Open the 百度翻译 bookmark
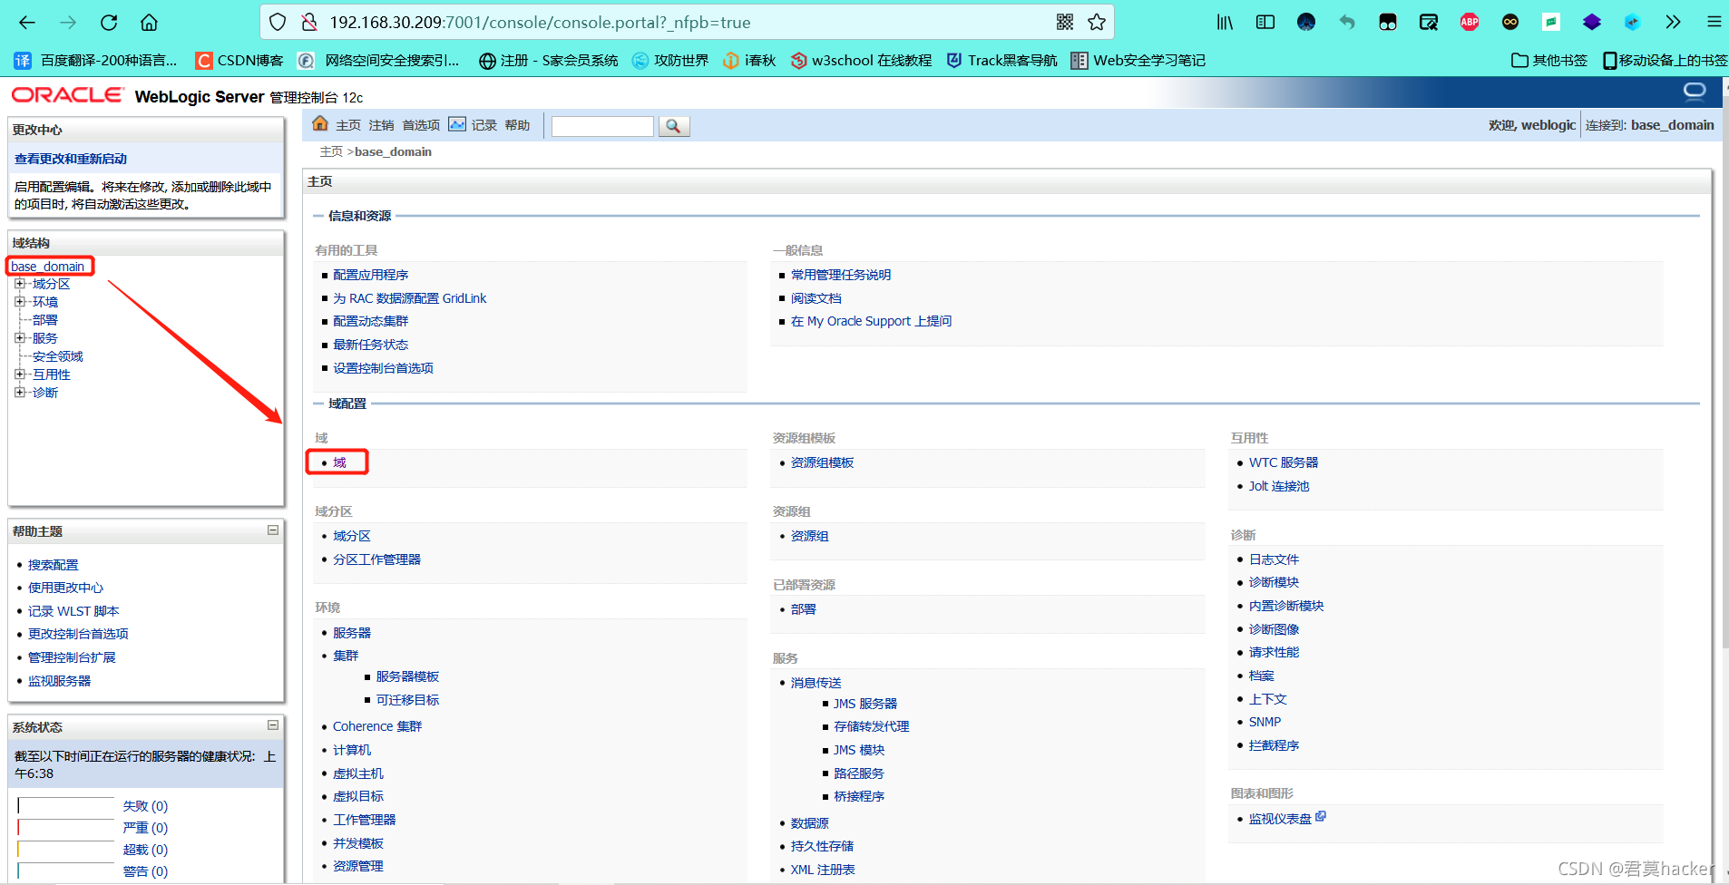Viewport: 1729px width, 885px height. [x=96, y=61]
